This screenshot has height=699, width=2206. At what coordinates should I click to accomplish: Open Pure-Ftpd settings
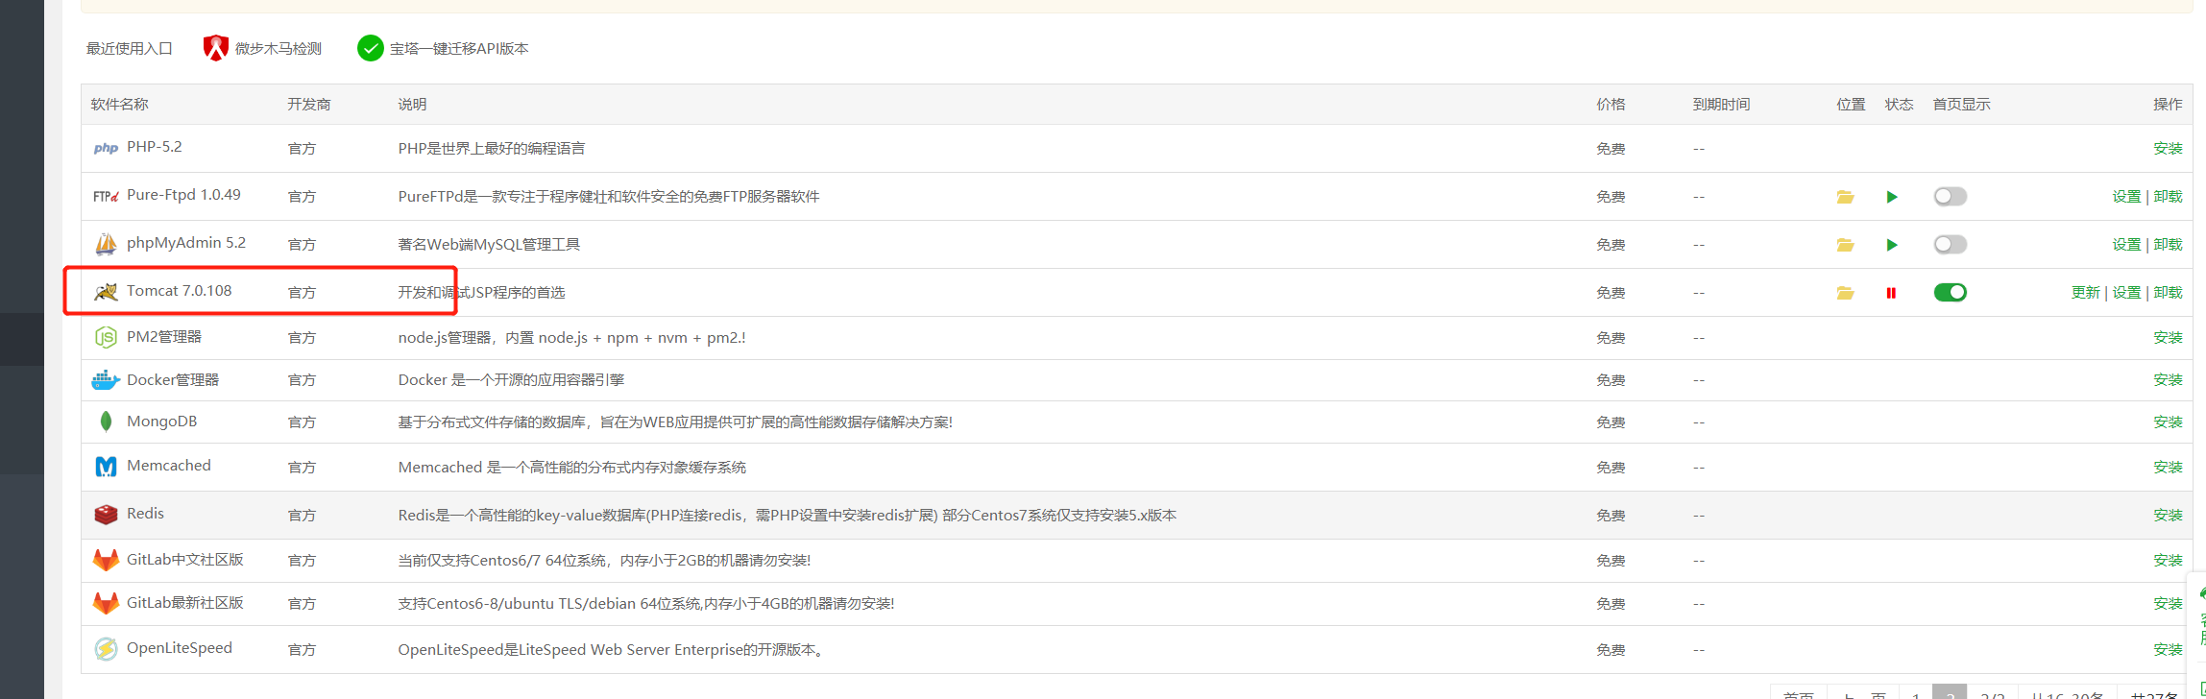(x=2126, y=196)
